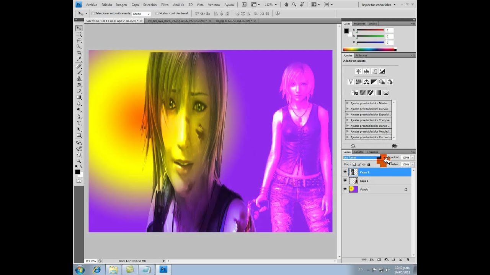Screen dimensions: 490x275
Task: Click the Capa 2 layer thumbnail
Action: pyautogui.click(x=353, y=172)
